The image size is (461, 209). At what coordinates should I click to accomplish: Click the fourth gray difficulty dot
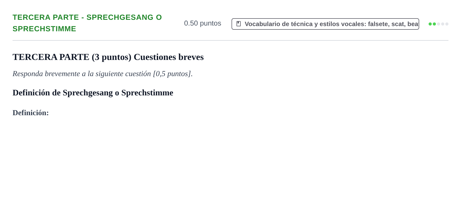tap(443, 24)
